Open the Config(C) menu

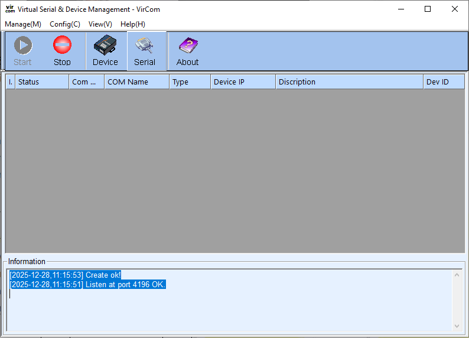[x=65, y=24]
